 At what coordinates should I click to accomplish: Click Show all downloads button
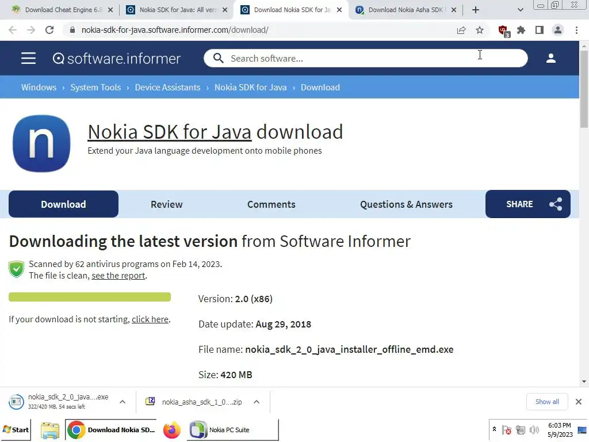coord(547,402)
